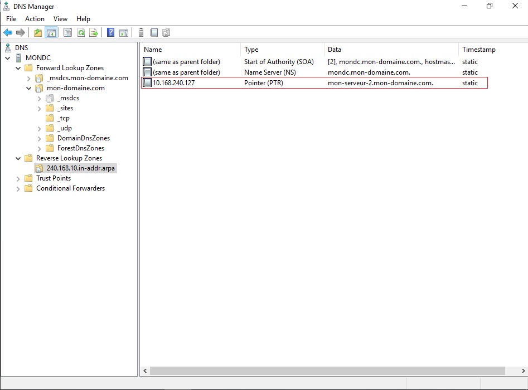Screen dimensions: 528x390
Task: Minimize the DNS Manager window
Action: pos(464,6)
